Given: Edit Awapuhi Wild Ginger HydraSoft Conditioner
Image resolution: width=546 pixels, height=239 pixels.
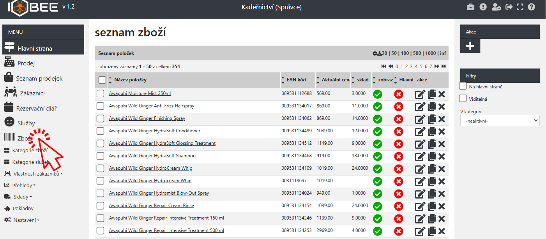Looking at the screenshot, I should [420, 132].
